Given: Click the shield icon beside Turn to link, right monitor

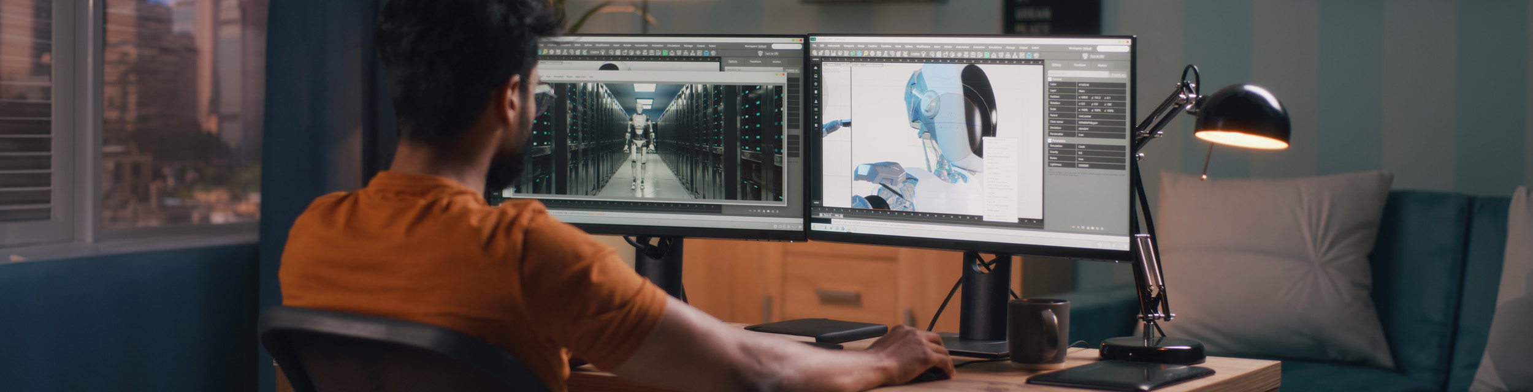Looking at the screenshot, I should pos(1085,56).
